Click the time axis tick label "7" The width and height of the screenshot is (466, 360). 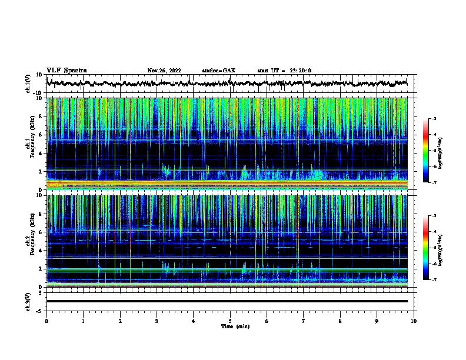coord(304,321)
